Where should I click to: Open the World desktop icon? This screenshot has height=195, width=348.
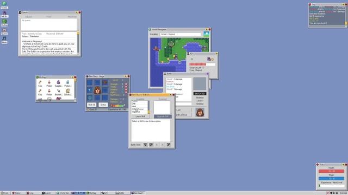[x=4, y=5]
